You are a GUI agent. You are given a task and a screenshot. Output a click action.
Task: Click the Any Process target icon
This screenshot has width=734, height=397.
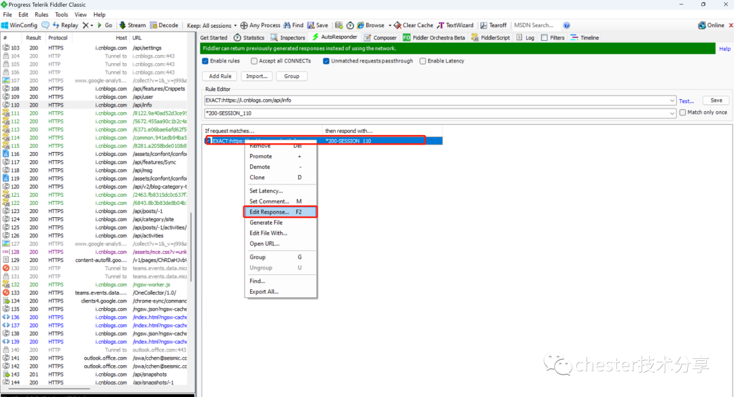pos(244,25)
